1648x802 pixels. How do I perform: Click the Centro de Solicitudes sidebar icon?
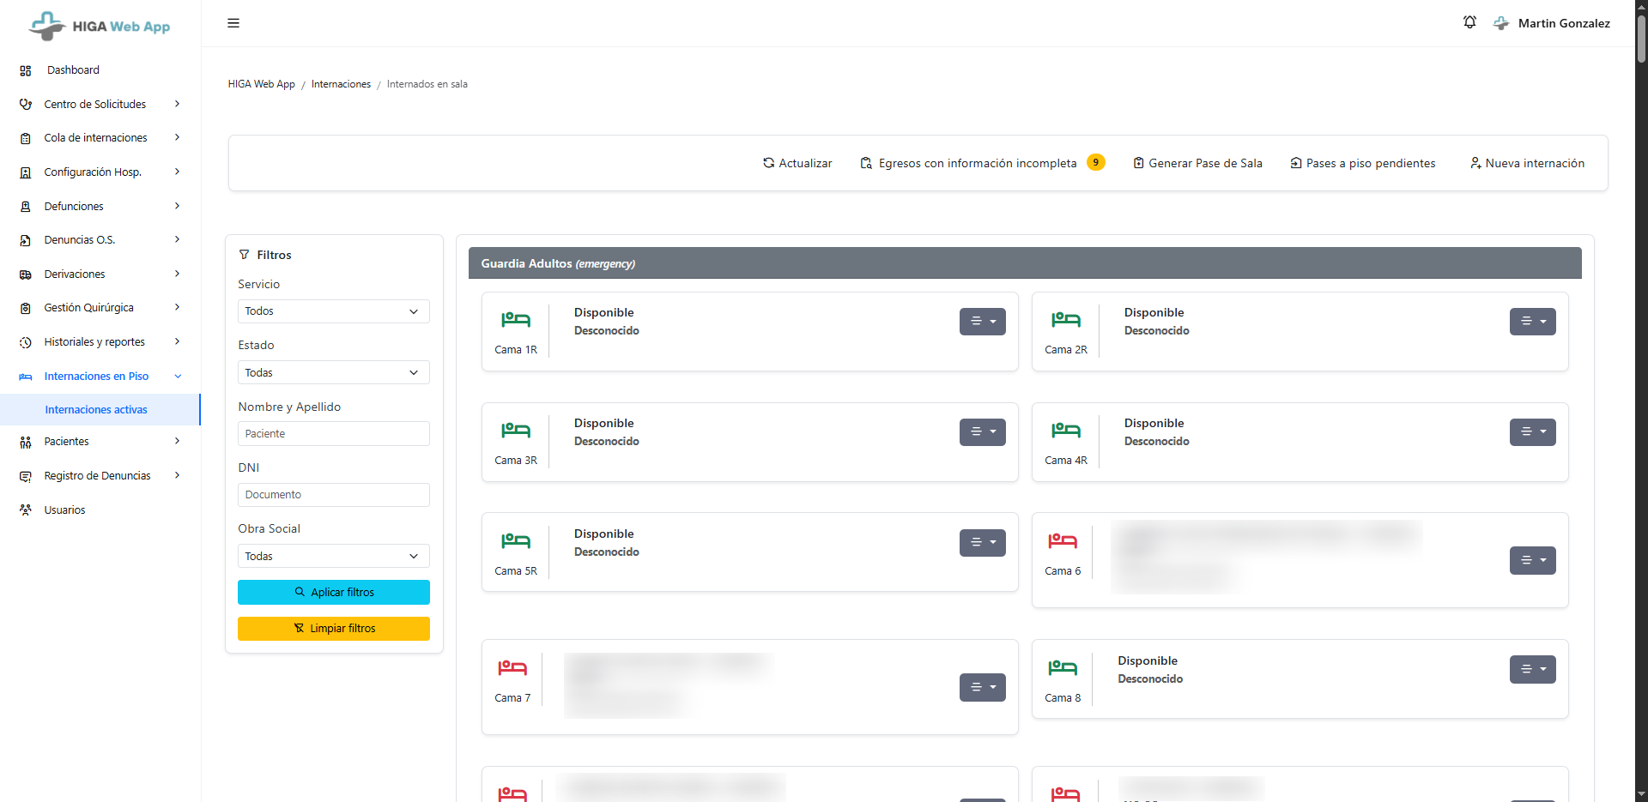coord(26,105)
